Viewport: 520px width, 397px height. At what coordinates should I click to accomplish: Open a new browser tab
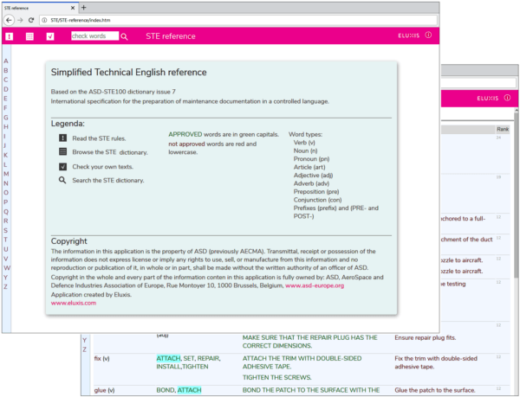coord(83,8)
